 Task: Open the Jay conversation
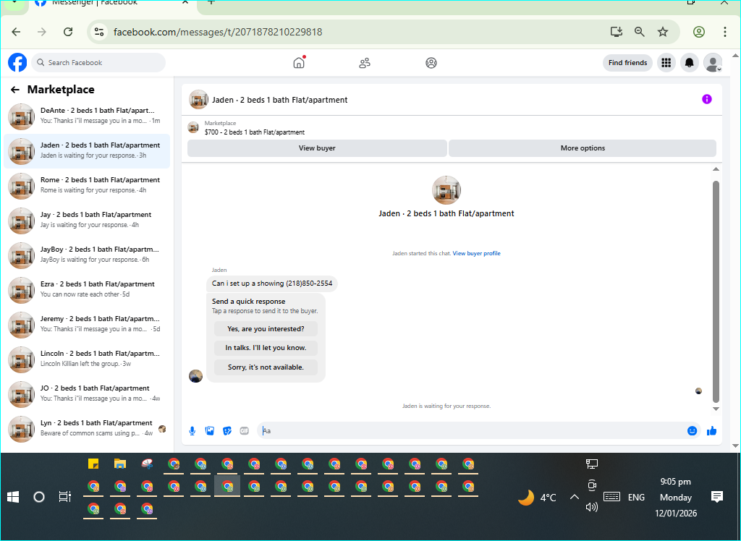point(87,220)
